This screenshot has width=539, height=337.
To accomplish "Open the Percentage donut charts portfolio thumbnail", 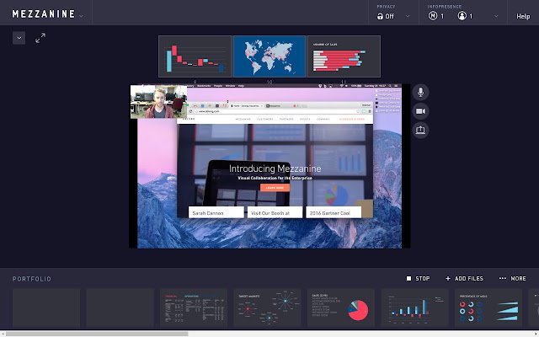I will pos(488,308).
